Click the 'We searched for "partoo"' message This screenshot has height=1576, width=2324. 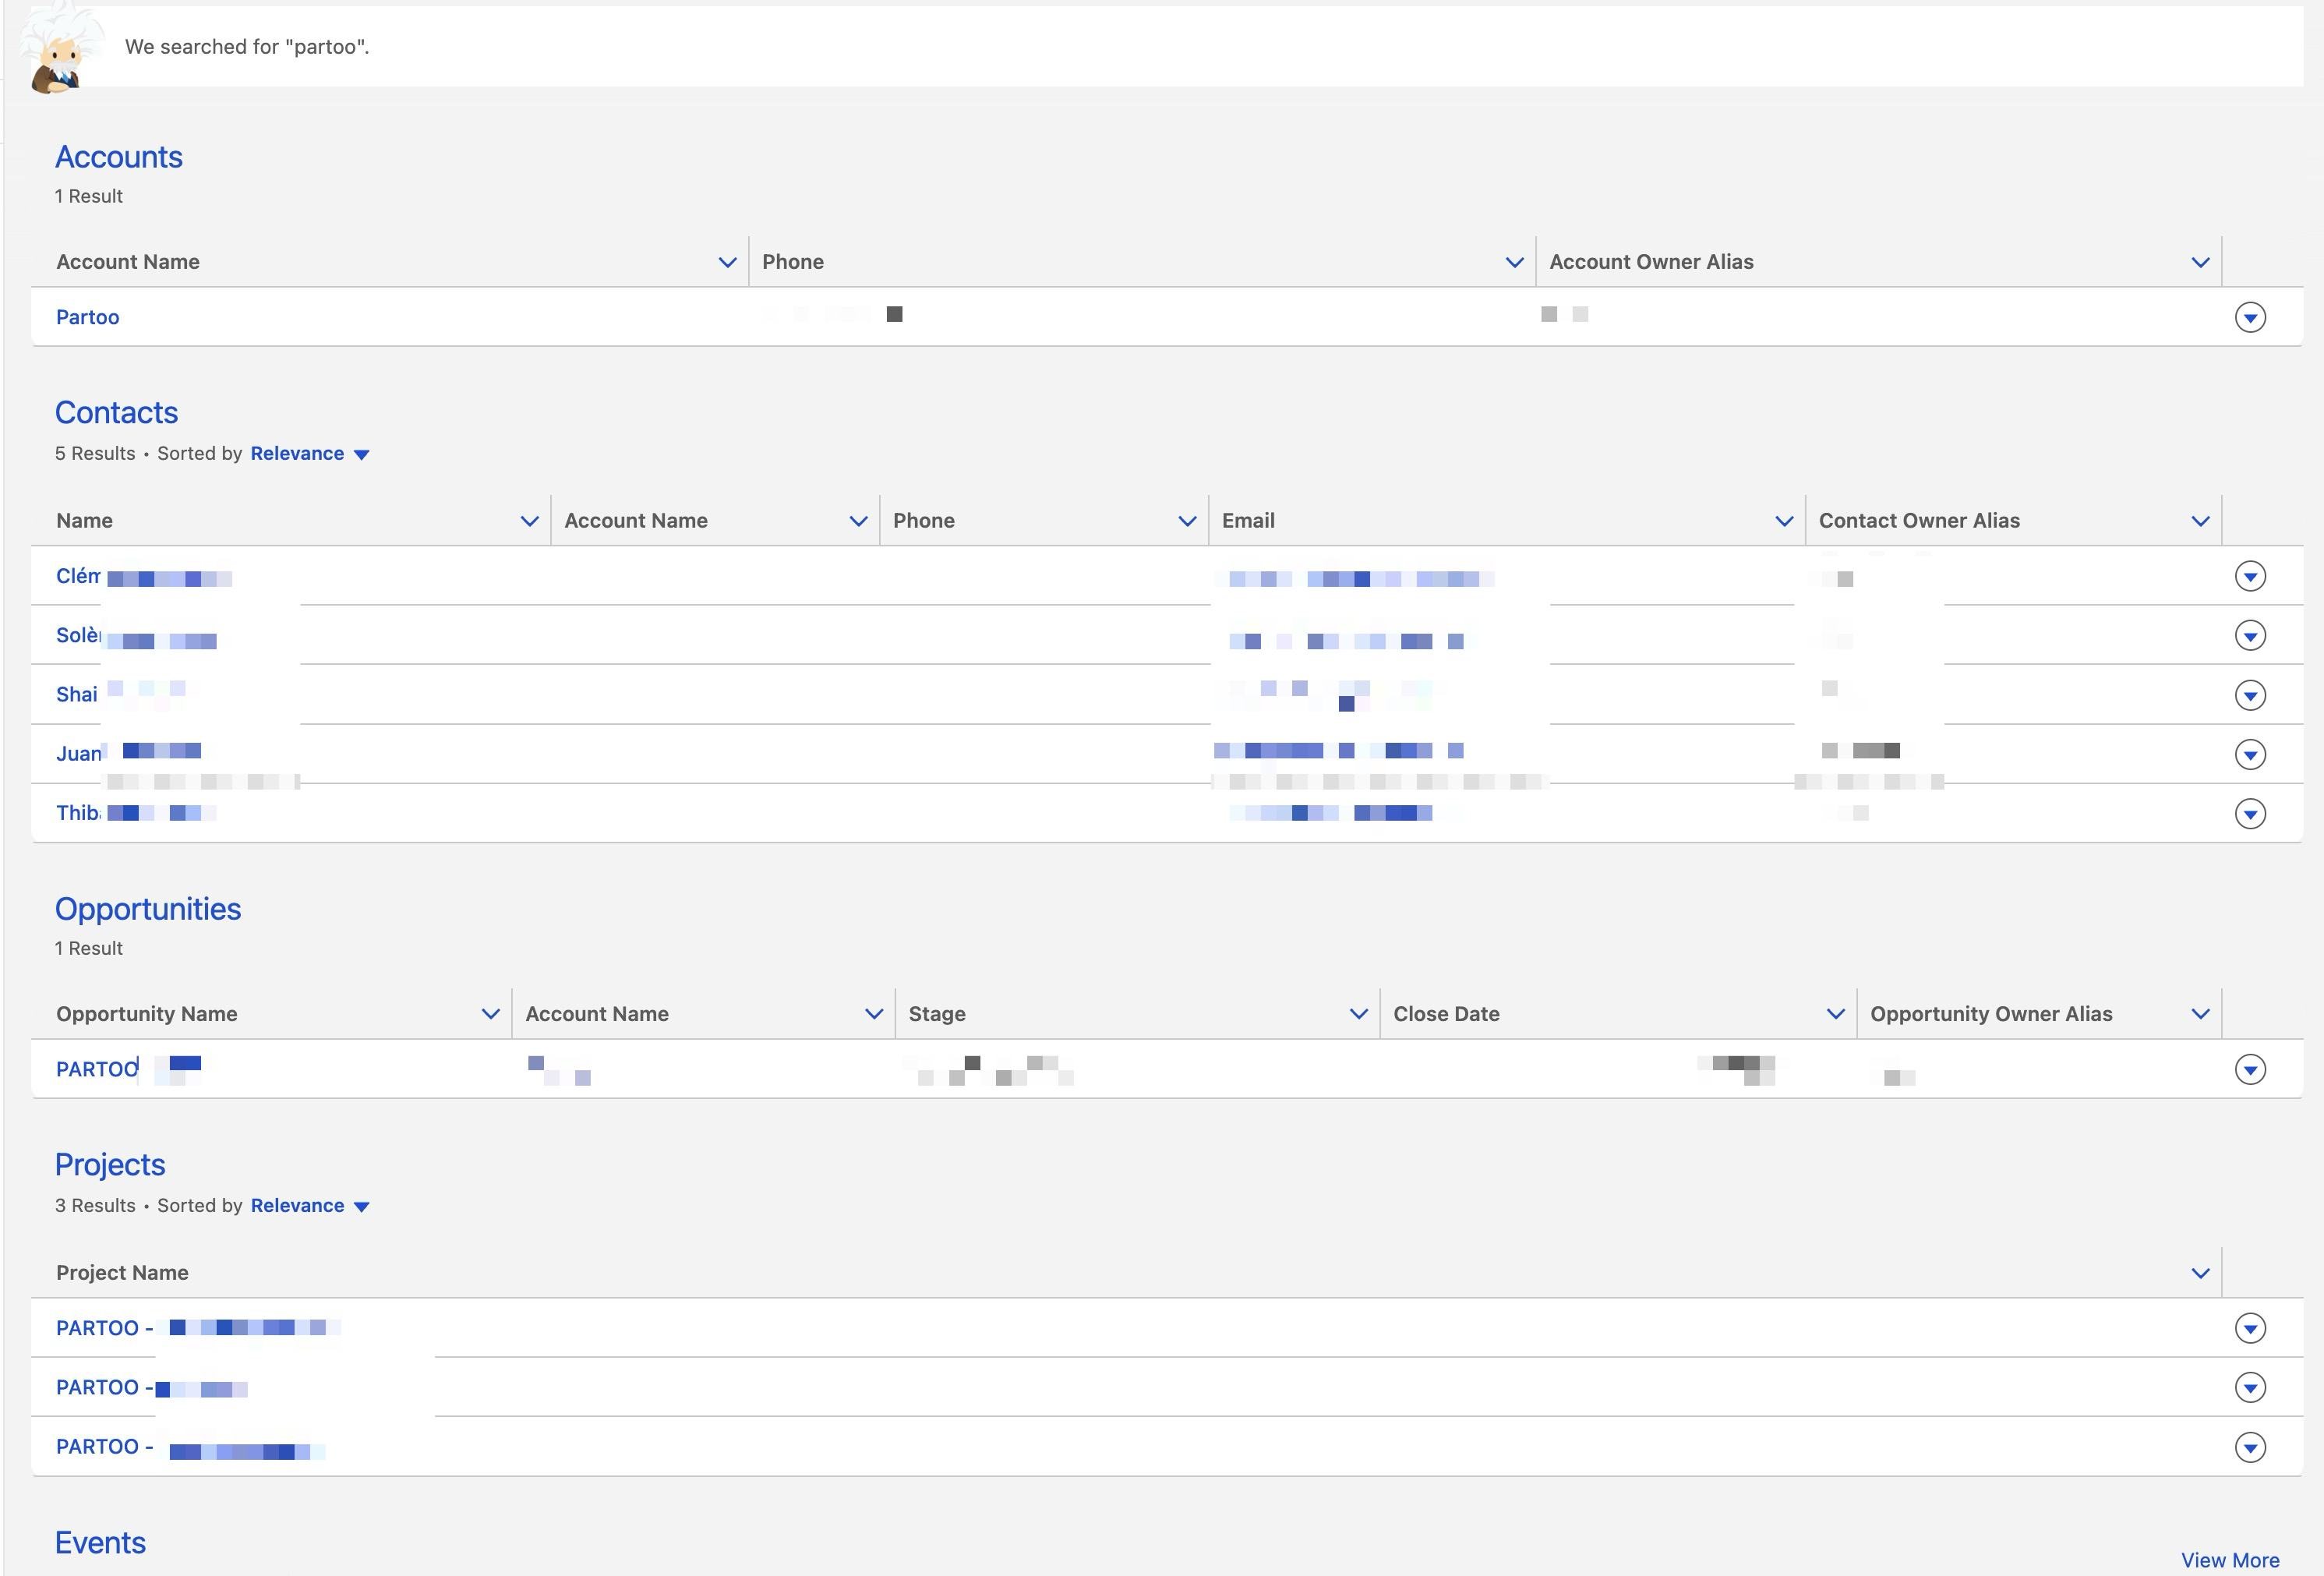(247, 47)
